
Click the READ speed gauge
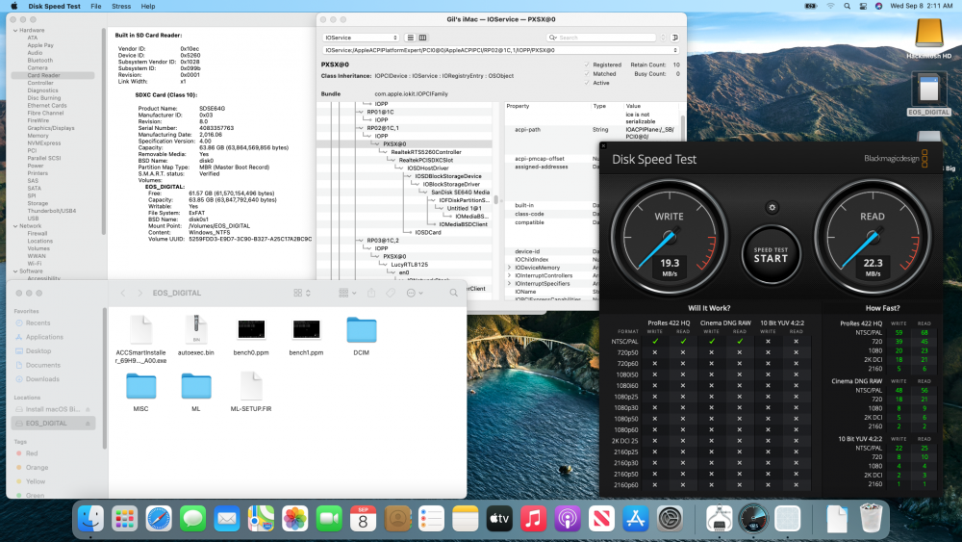click(x=872, y=238)
